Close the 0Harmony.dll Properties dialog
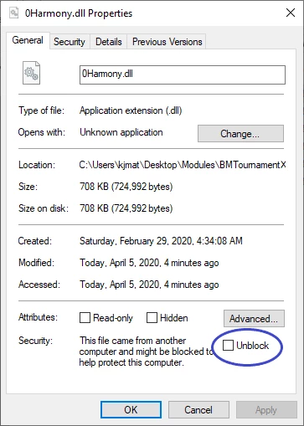The width and height of the screenshot is (304, 426). [x=291, y=13]
